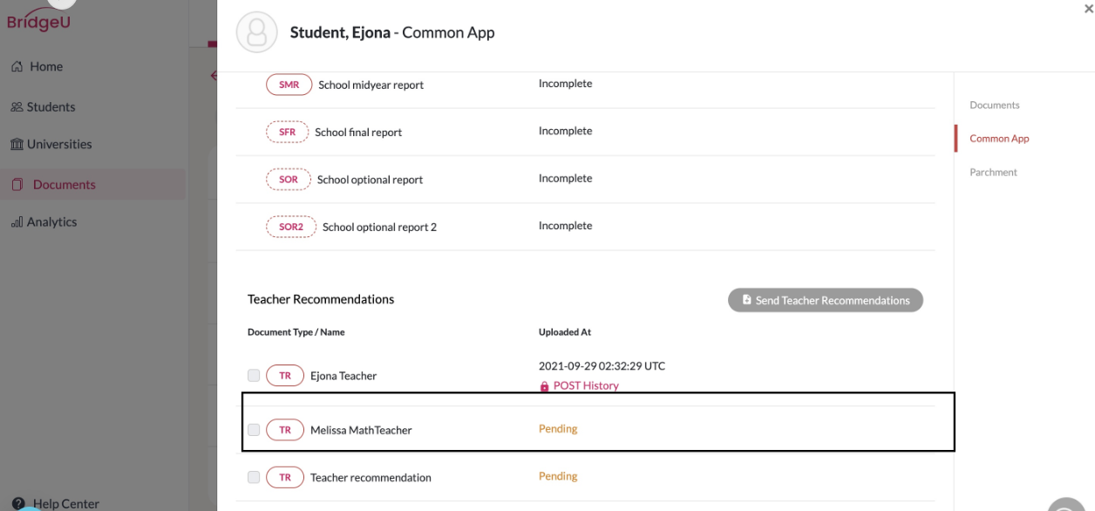Jump to the Parchment section tab
Screen dimensions: 1095x511
pos(993,172)
